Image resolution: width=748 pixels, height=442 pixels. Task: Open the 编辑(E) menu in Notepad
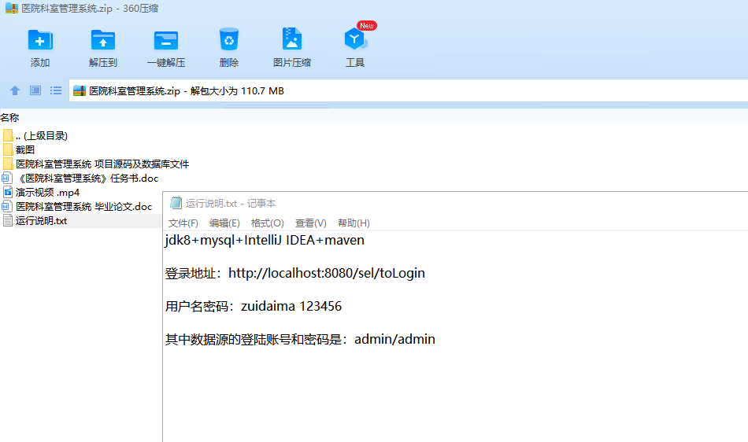pyautogui.click(x=224, y=223)
